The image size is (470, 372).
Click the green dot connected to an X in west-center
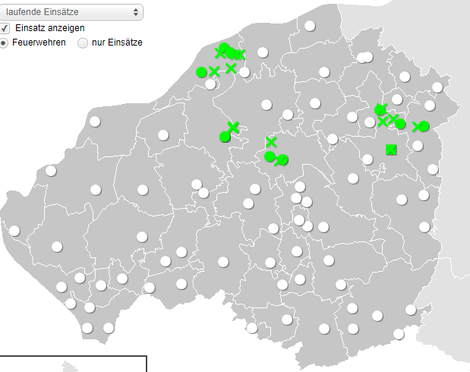click(224, 137)
